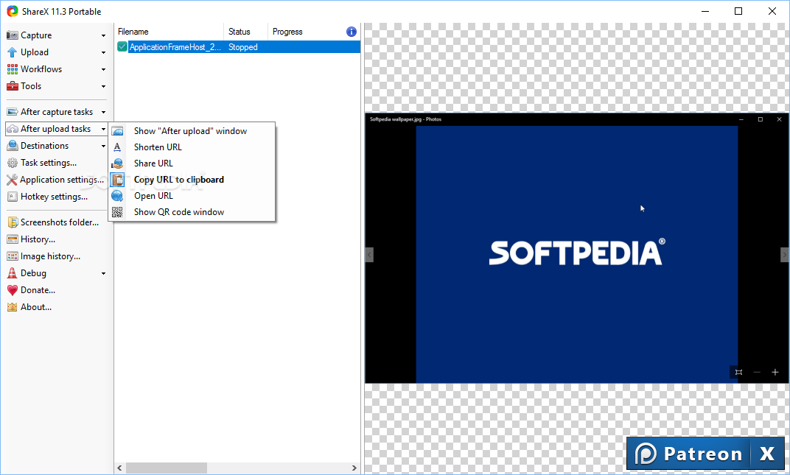Click the About crown icon
The image size is (790, 475).
tap(12, 307)
